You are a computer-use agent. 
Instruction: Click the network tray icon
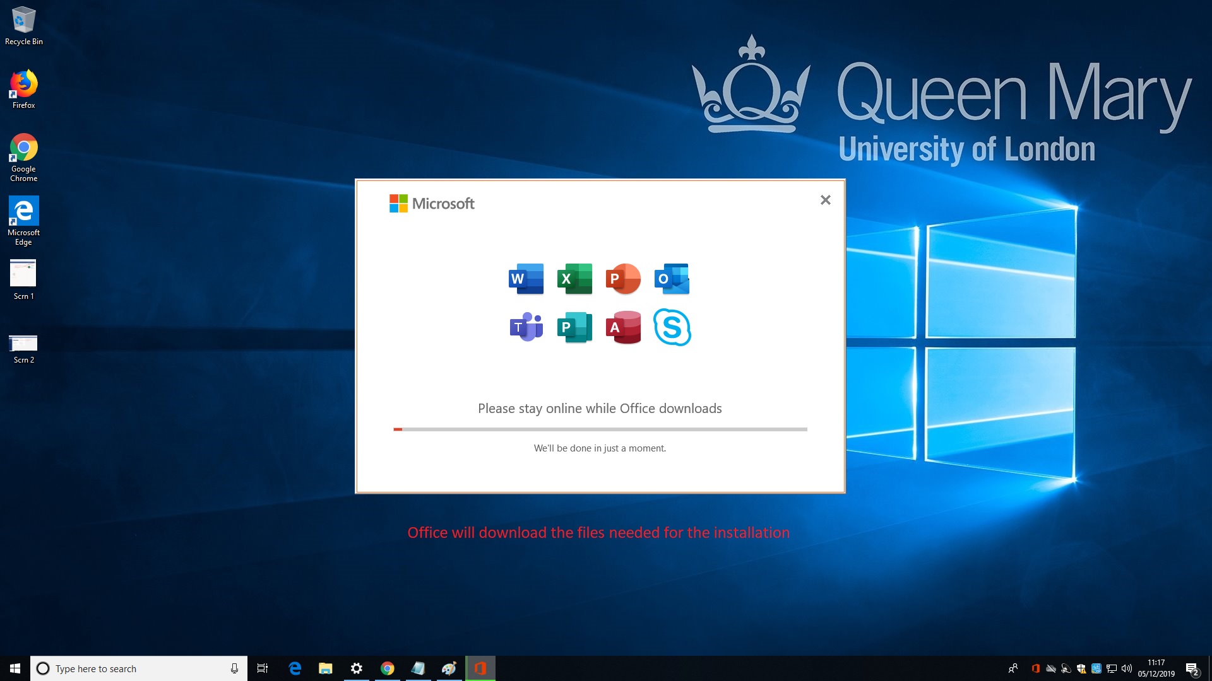(x=1112, y=668)
